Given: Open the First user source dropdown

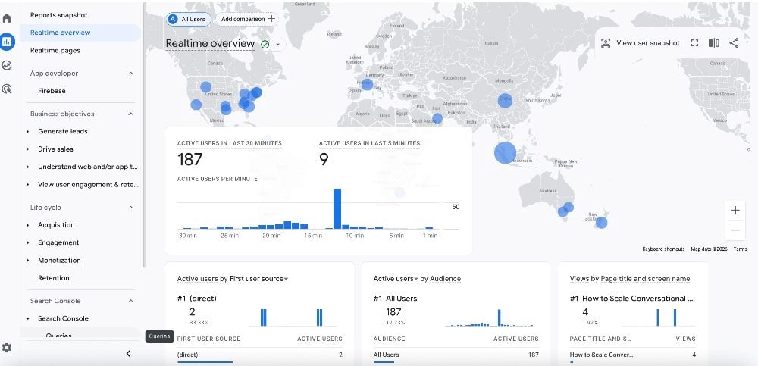Looking at the screenshot, I should tap(285, 279).
